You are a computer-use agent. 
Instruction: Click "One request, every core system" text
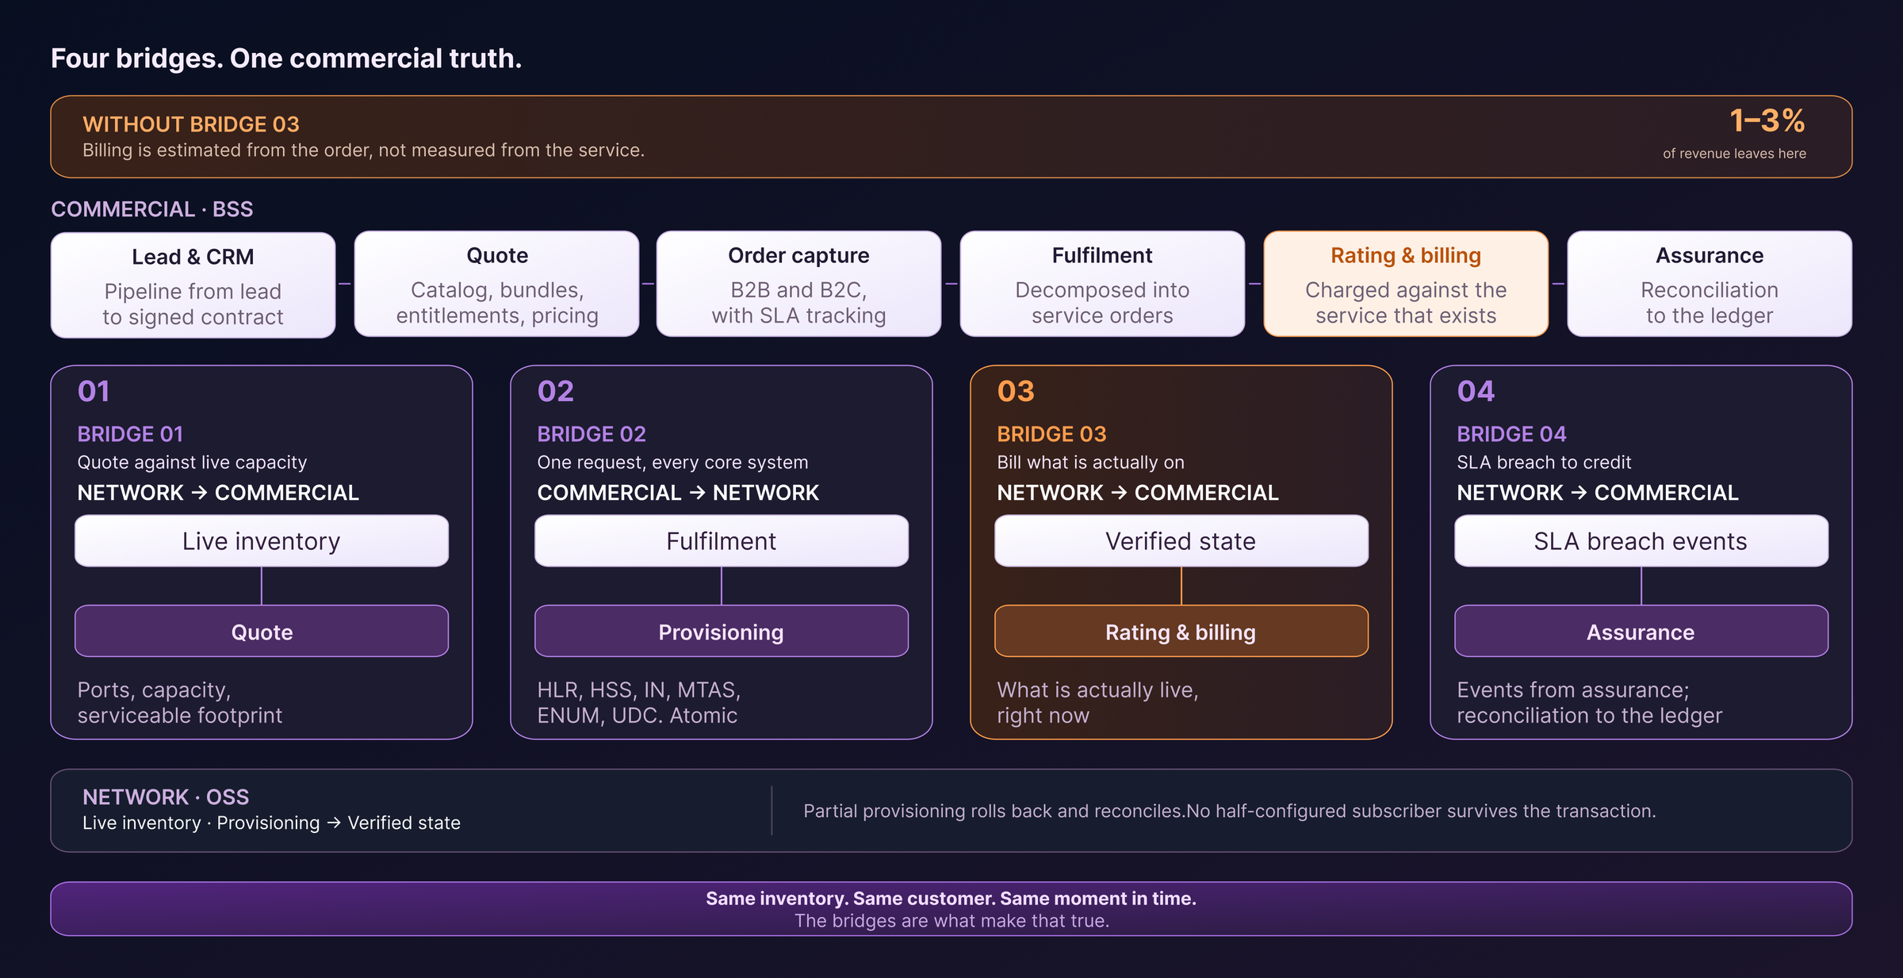[x=672, y=462]
